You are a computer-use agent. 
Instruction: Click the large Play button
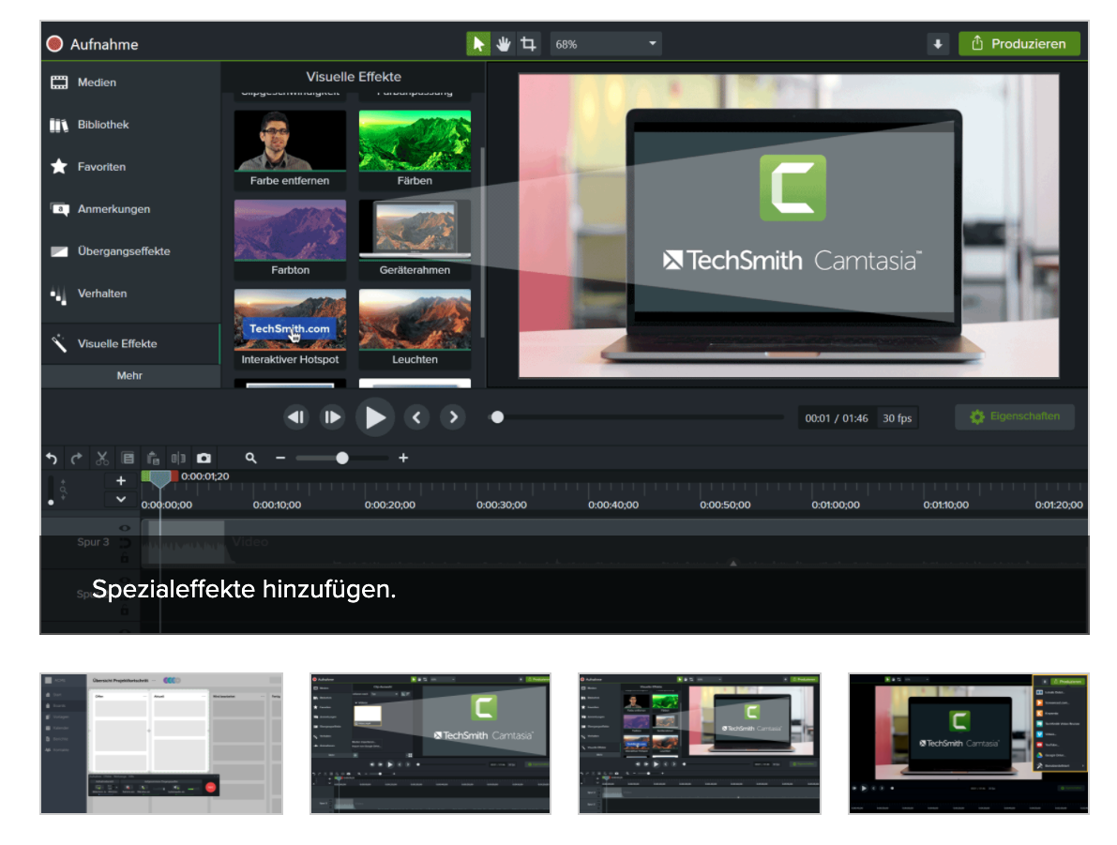click(x=375, y=417)
